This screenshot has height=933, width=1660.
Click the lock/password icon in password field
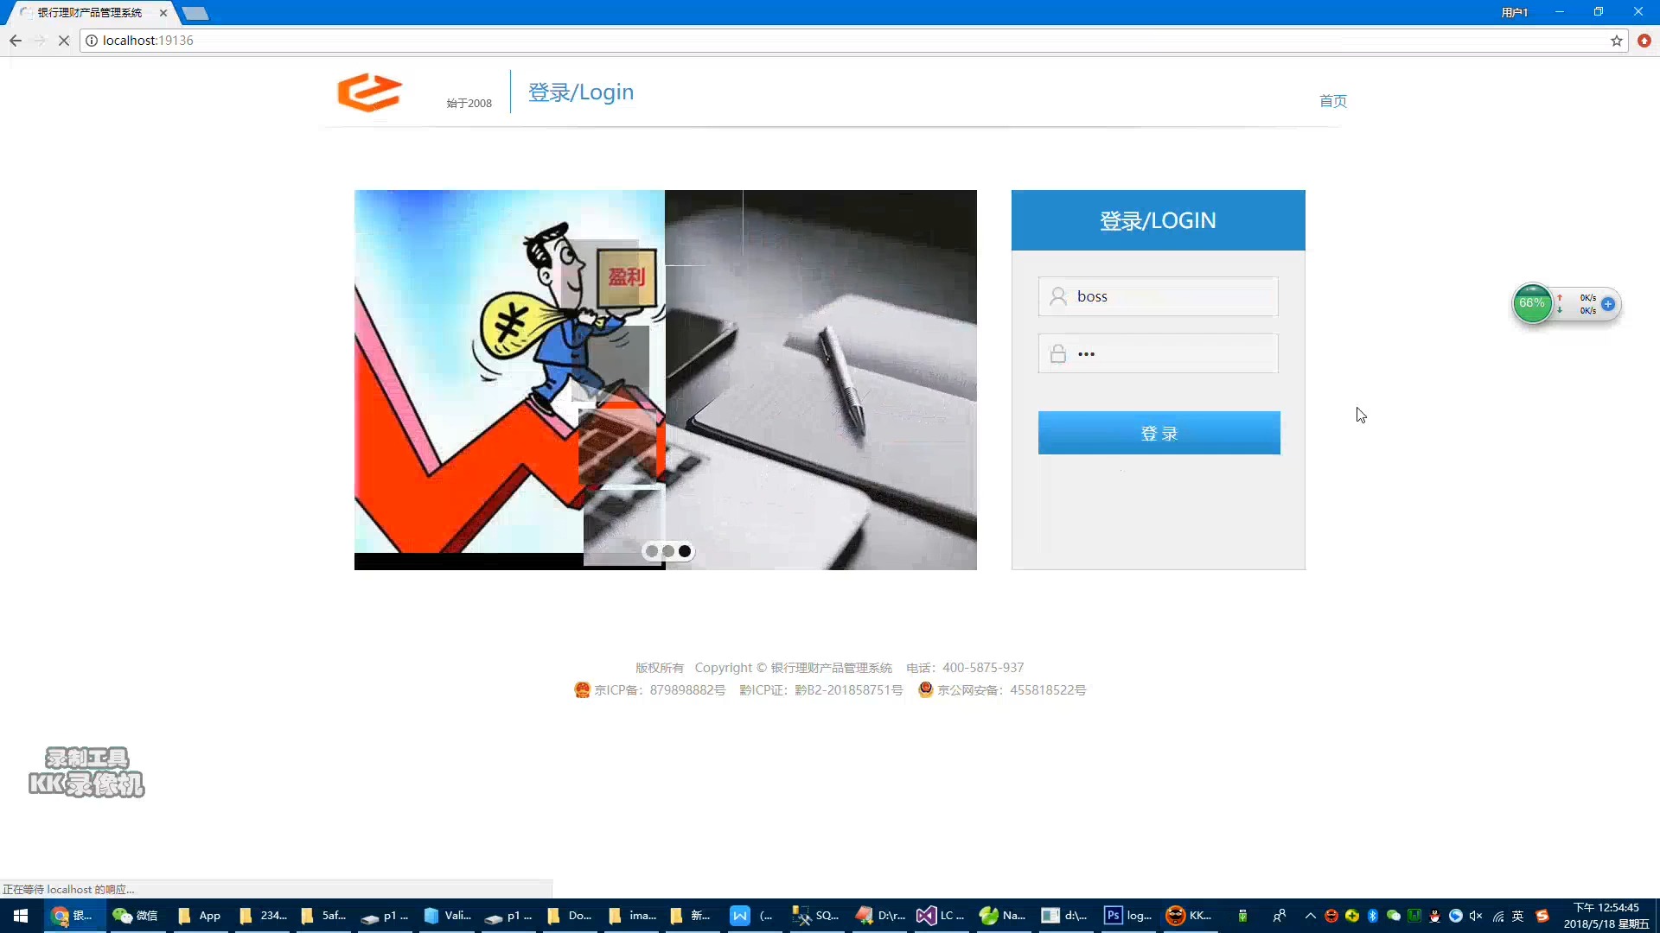pos(1059,353)
